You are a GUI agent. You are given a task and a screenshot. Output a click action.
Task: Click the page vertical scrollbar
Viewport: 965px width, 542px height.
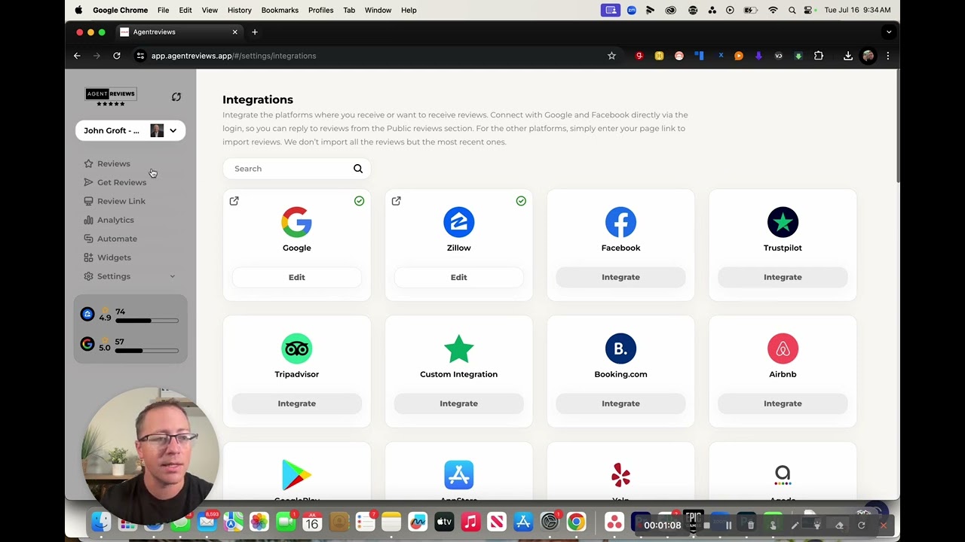click(x=897, y=126)
